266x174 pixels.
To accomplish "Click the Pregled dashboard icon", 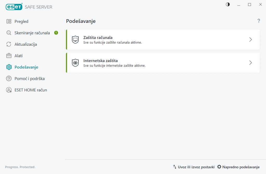I will pos(9,22).
